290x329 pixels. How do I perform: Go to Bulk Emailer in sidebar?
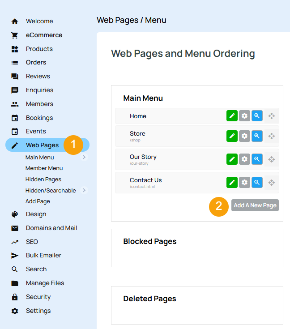pos(43,255)
